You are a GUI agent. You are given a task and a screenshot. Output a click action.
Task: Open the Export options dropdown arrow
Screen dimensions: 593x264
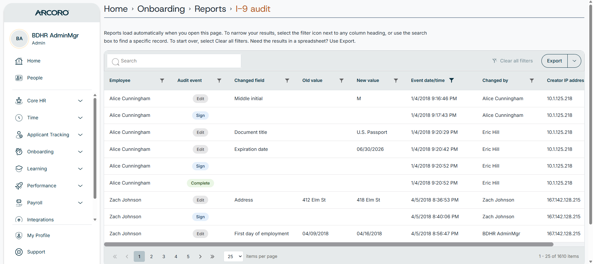(x=574, y=61)
